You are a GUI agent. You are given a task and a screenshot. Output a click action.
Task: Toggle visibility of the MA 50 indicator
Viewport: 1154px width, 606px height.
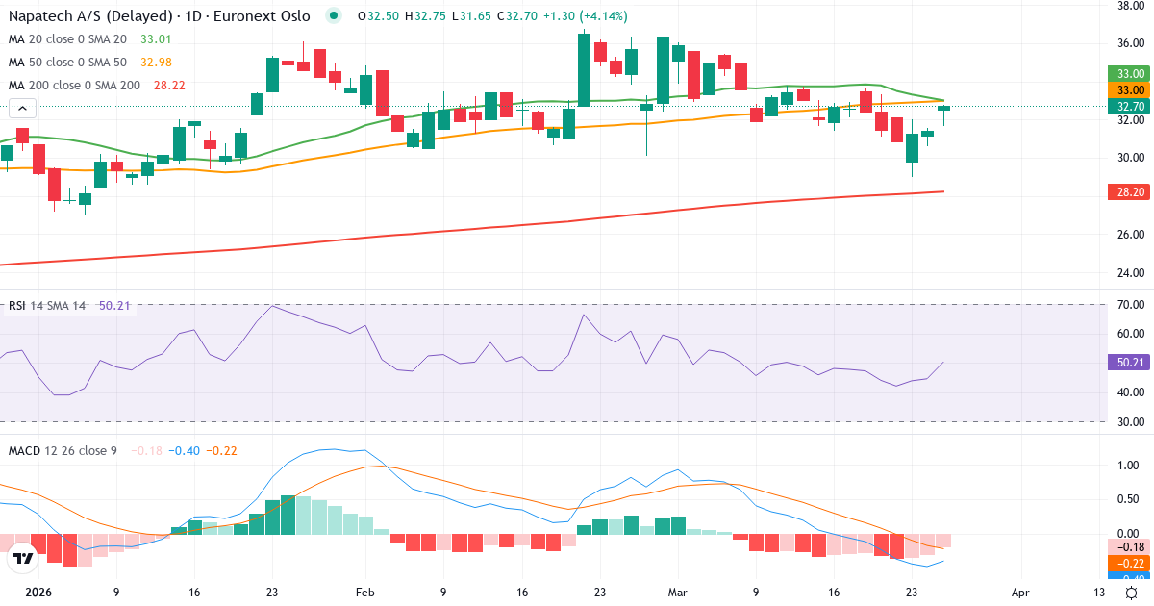point(67,62)
